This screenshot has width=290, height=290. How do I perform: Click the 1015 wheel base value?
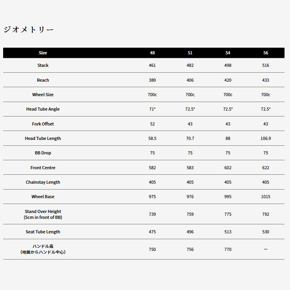pyautogui.click(x=266, y=197)
